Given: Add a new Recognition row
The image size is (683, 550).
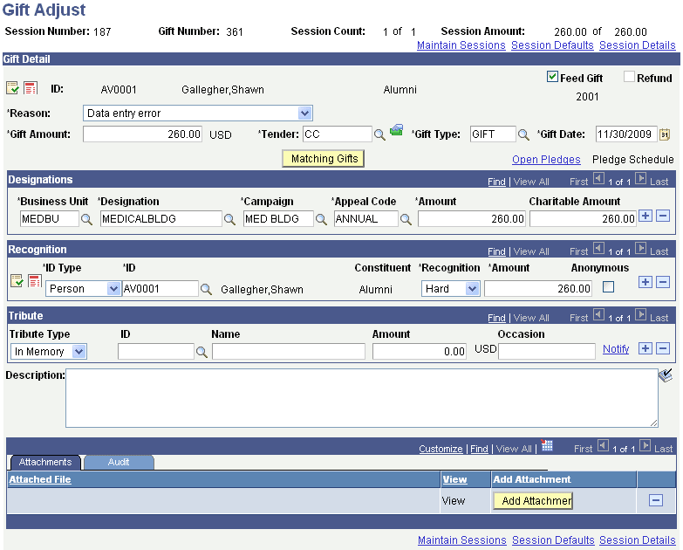Looking at the screenshot, I should point(645,282).
